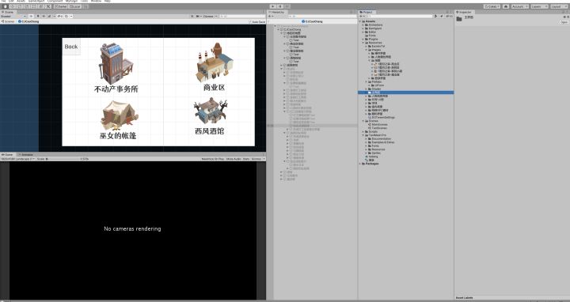The width and height of the screenshot is (570, 302).
Task: Toggle the Local handle rotation button
Action: click(75, 6)
